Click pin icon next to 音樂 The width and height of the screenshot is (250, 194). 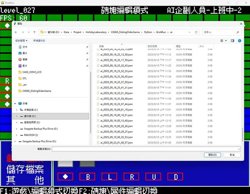pos(87,60)
